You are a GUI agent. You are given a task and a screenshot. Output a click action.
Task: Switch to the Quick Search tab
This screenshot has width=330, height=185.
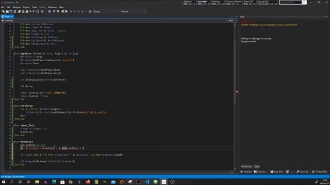(303, 172)
